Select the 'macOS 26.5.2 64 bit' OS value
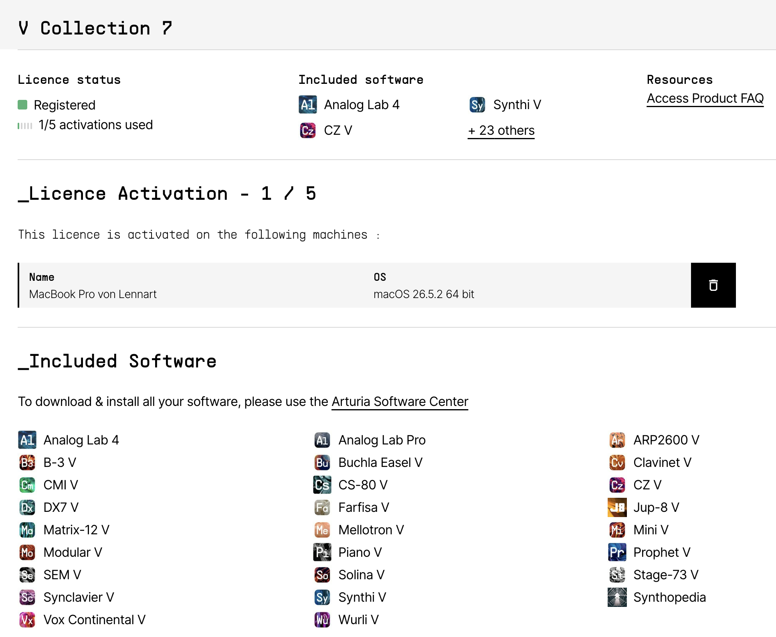 (x=424, y=294)
